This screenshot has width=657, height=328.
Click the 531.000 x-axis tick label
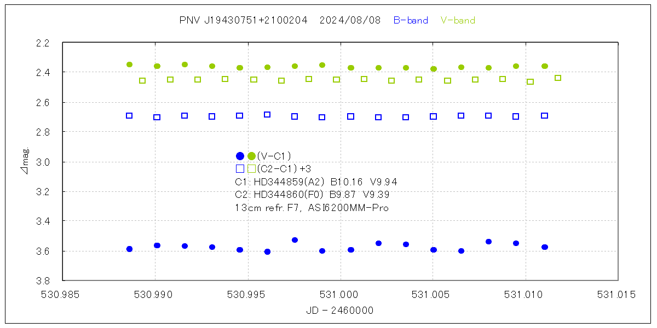coord(340,295)
